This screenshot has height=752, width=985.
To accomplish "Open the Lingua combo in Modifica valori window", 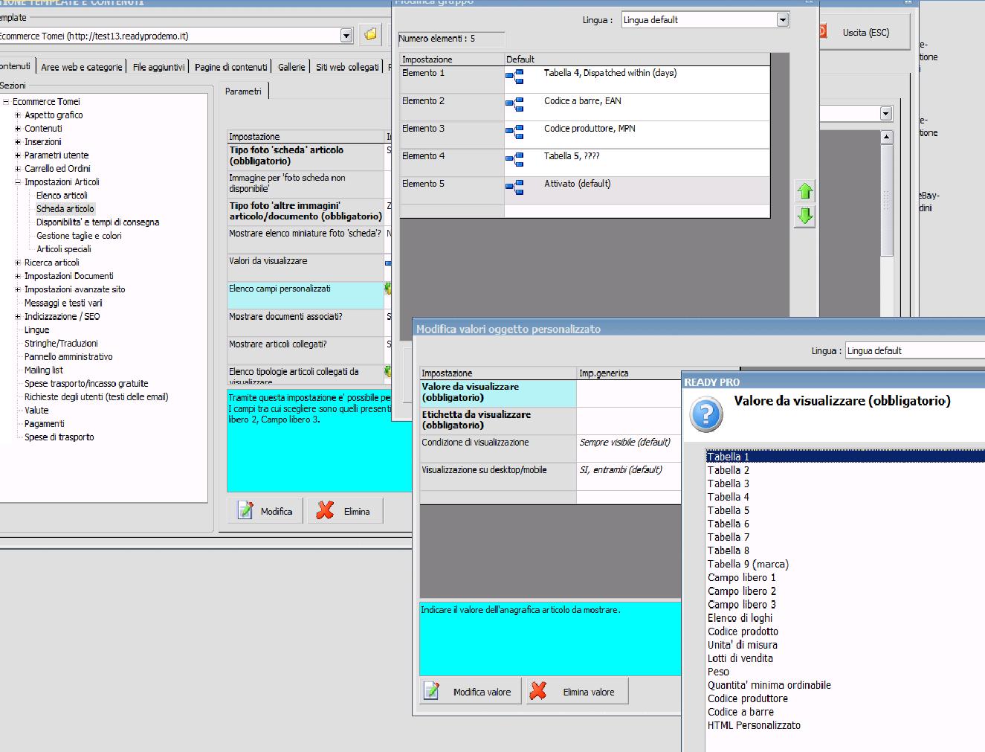I will [915, 350].
